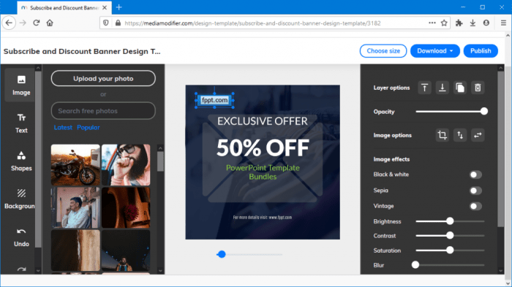Select the bearded man with sunglasses photo
This screenshot has height=287, width=512.
(x=126, y=165)
